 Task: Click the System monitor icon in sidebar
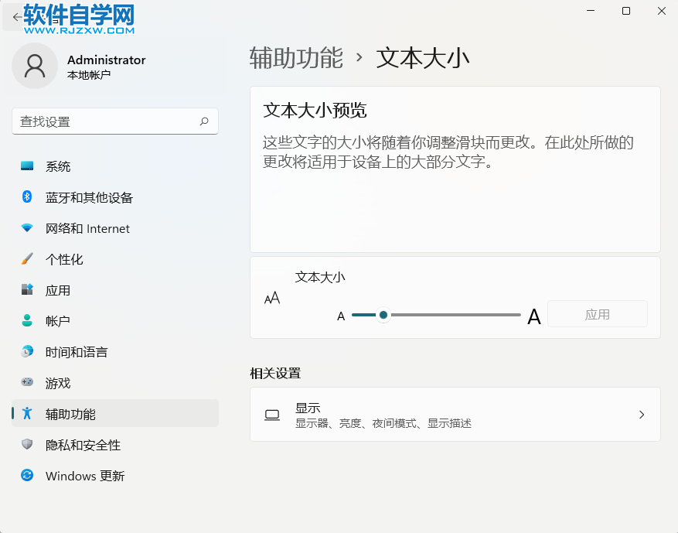[x=27, y=166]
